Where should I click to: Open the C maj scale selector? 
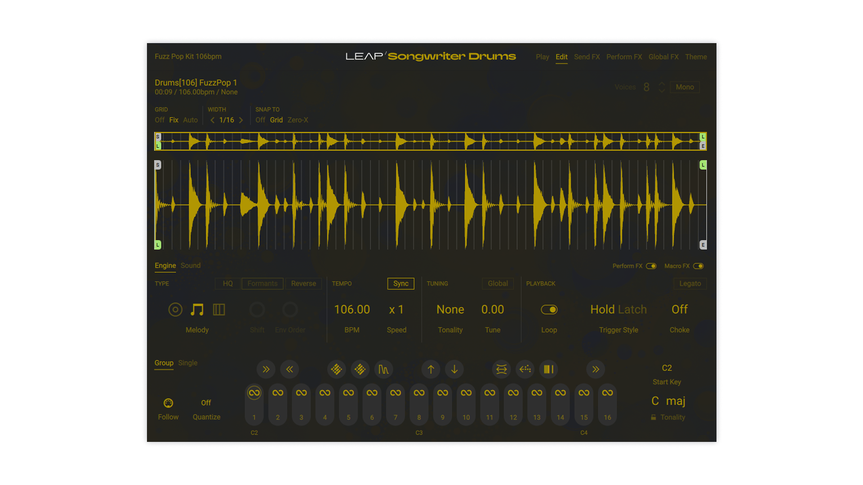[669, 401]
